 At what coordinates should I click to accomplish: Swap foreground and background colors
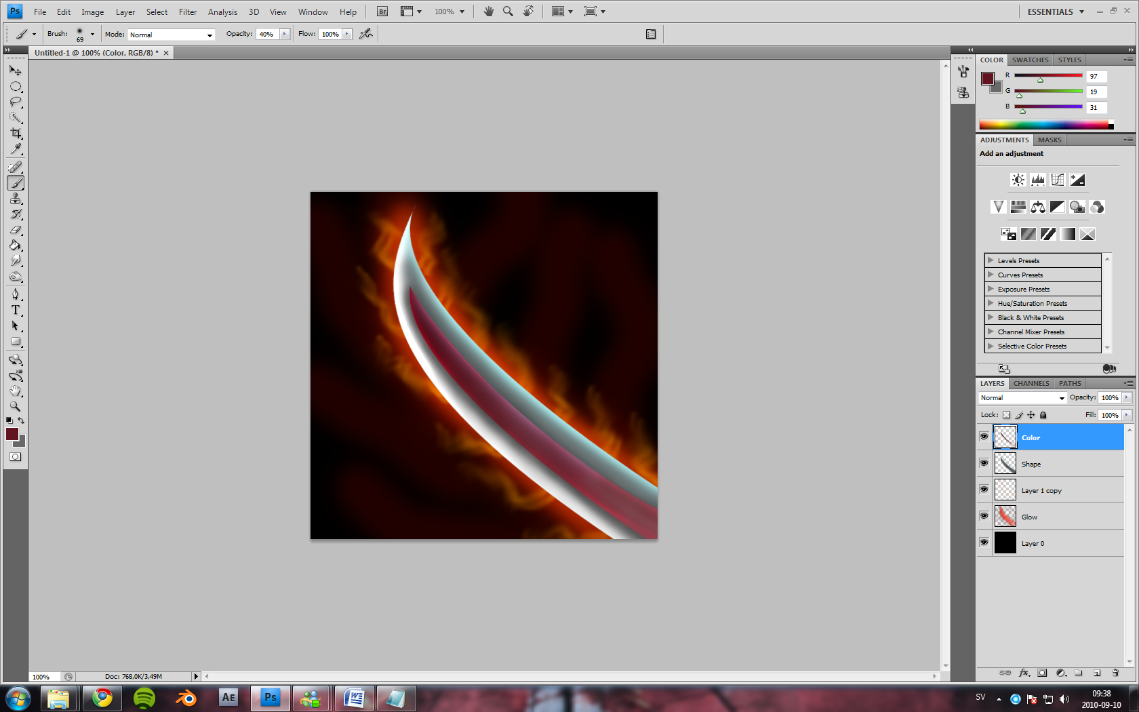pyautogui.click(x=21, y=420)
